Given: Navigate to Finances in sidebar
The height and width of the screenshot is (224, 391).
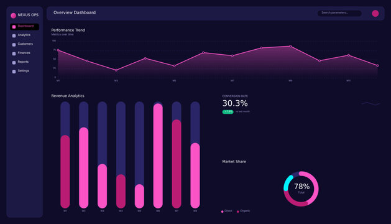Looking at the screenshot, I should [24, 53].
